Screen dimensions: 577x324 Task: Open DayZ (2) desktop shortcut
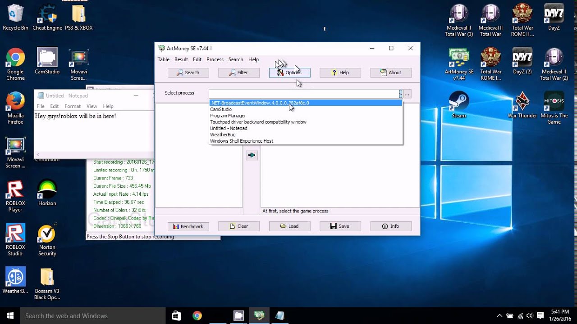coord(522,61)
